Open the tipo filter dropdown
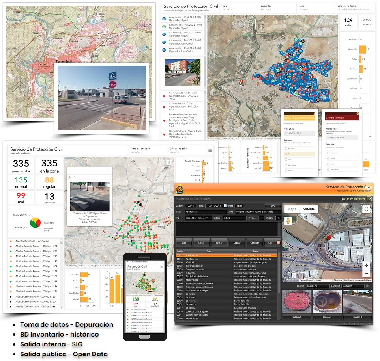The width and height of the screenshot is (380, 361). pyautogui.click(x=238, y=7)
